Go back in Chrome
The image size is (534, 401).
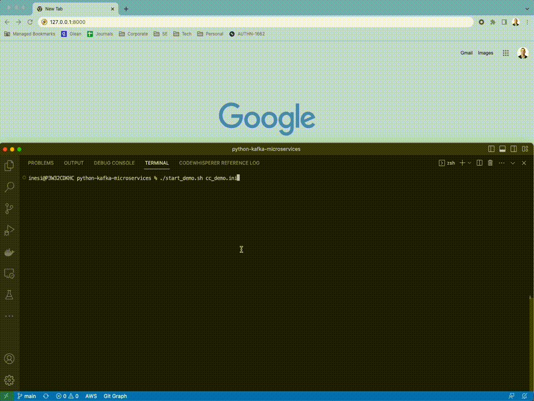point(7,22)
